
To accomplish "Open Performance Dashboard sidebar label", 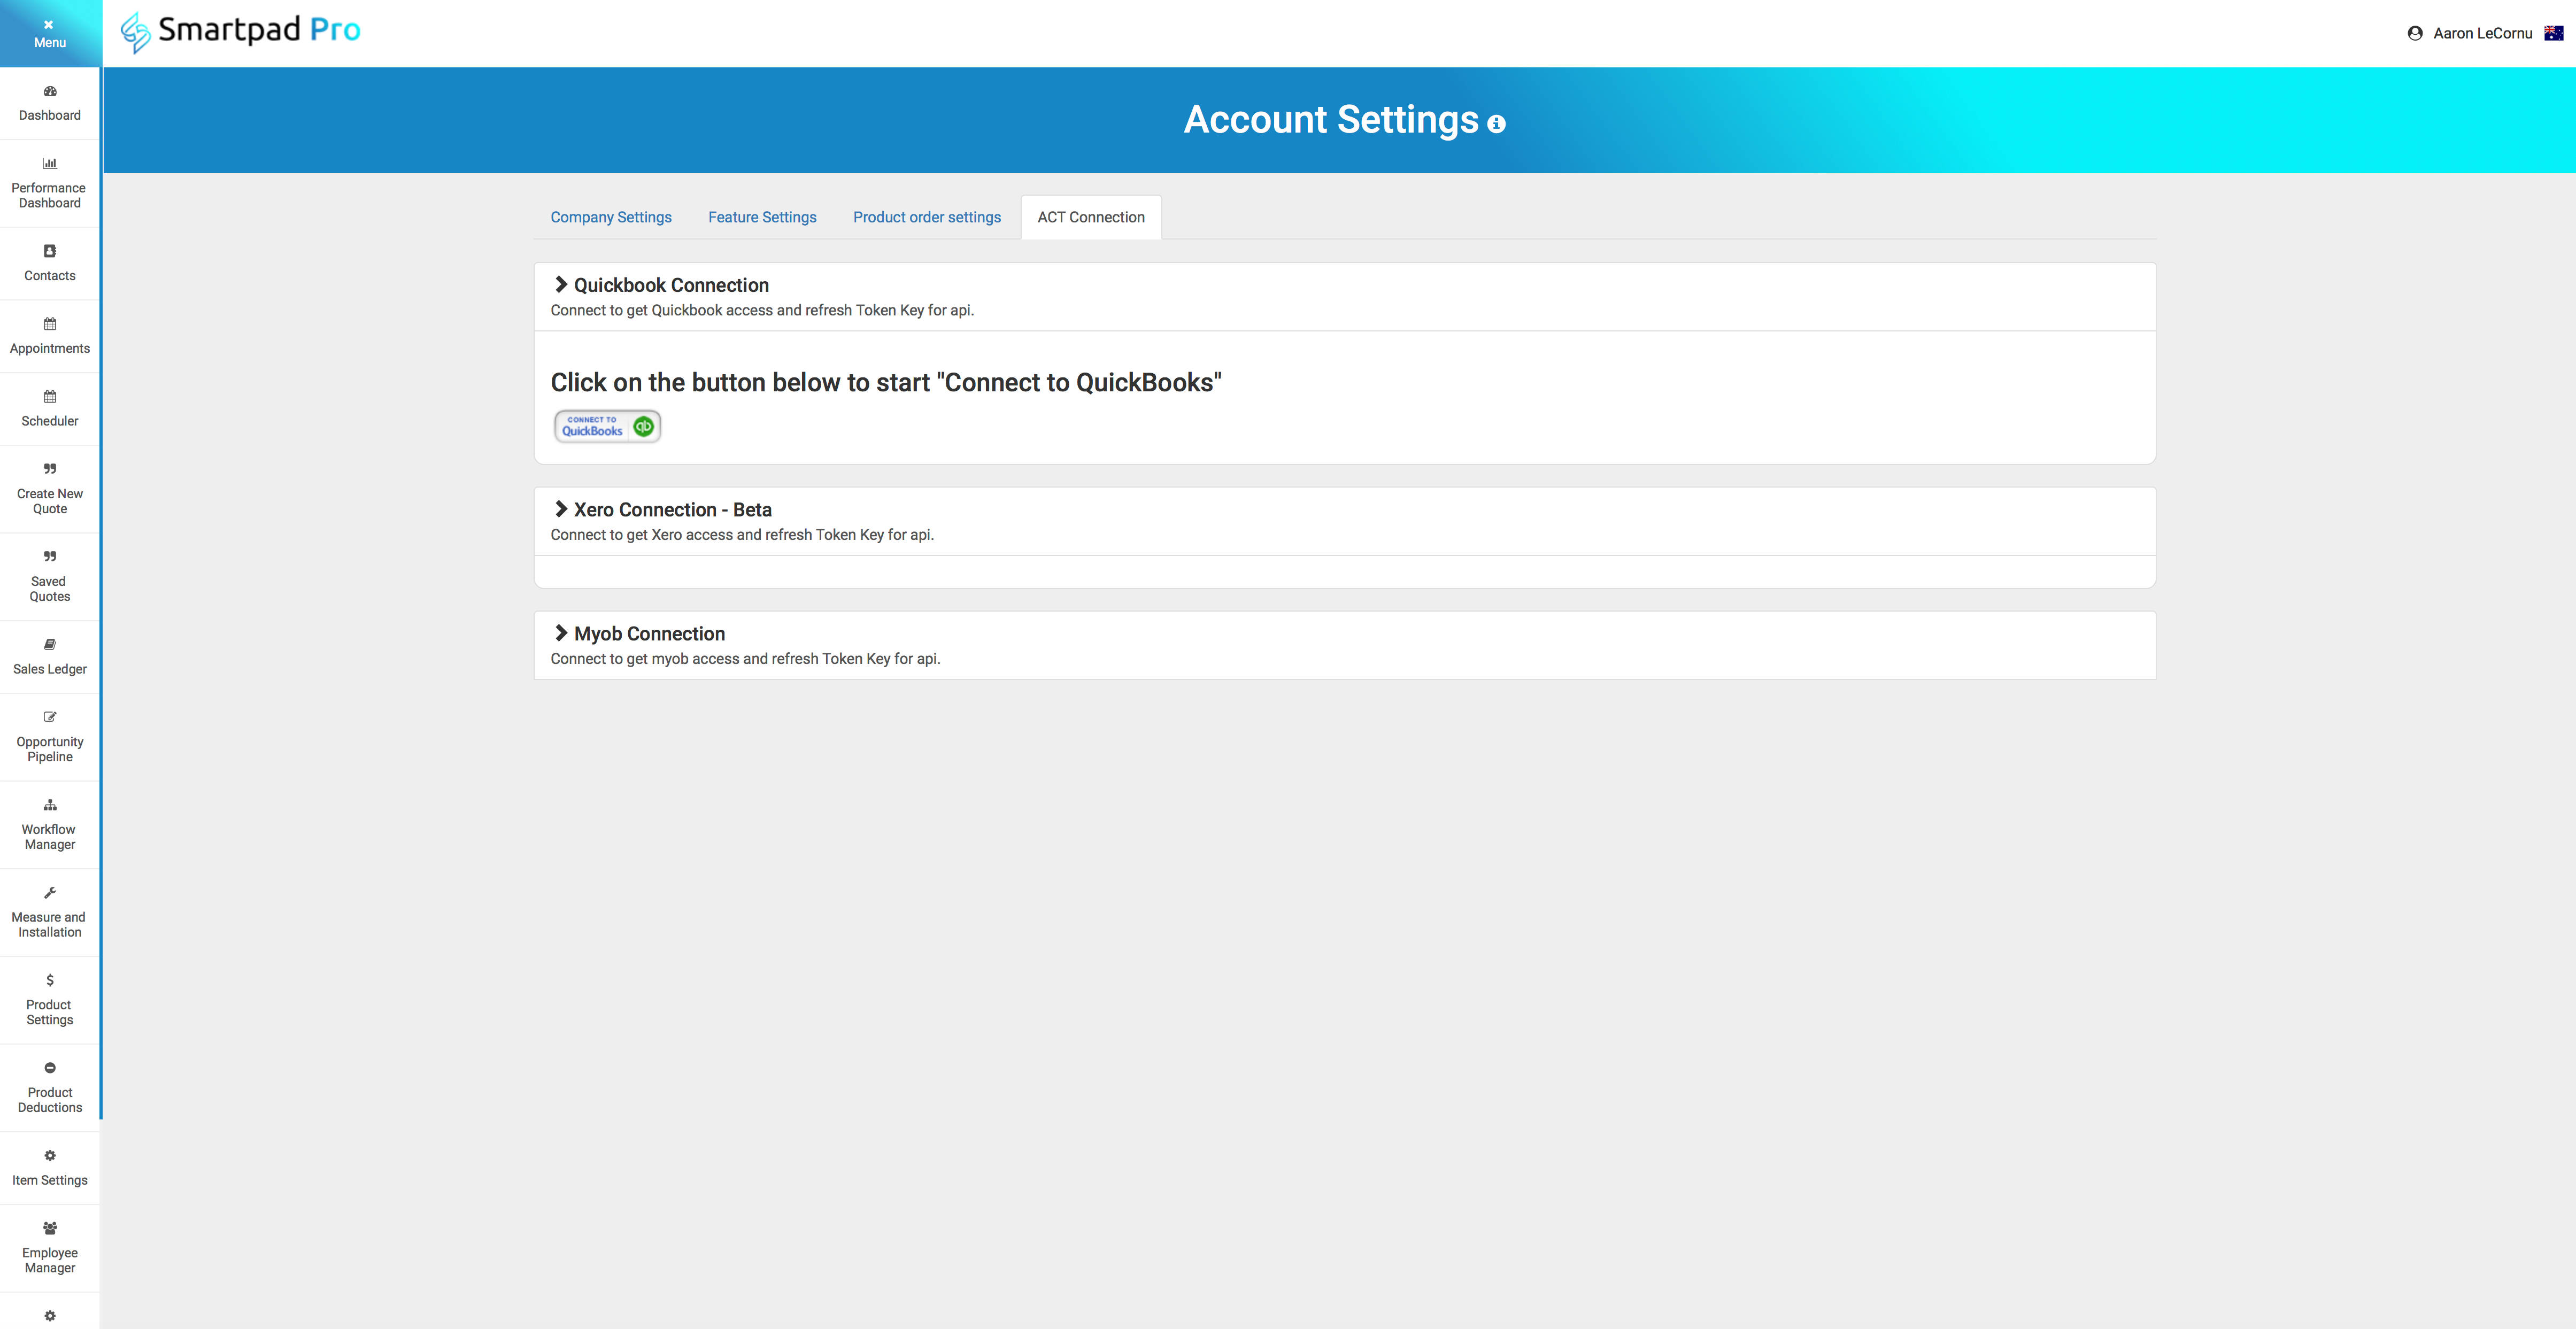I will (50, 195).
